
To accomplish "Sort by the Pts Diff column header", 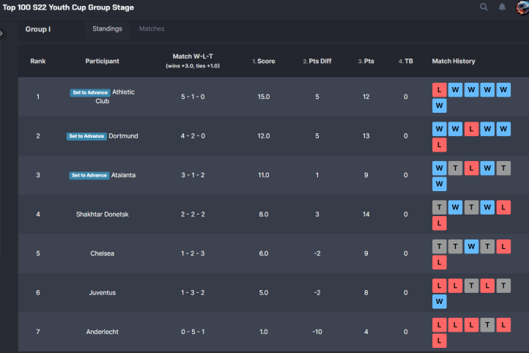I will [x=319, y=62].
